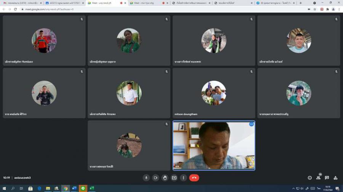Open options on the self-view video tile
Viewport: 343px width, 192px height.
click(251, 124)
